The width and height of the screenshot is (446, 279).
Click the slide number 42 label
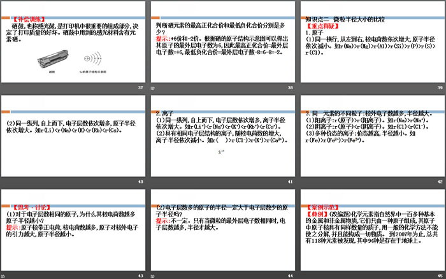tap(438, 182)
